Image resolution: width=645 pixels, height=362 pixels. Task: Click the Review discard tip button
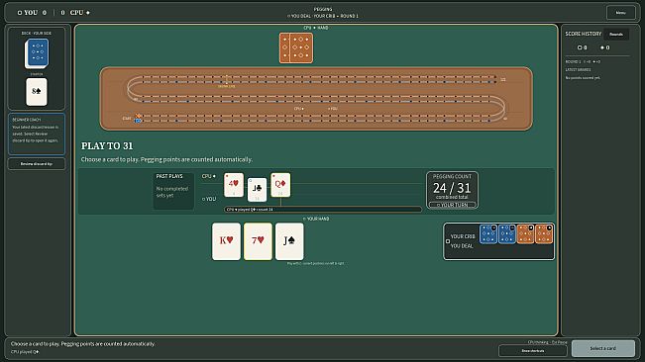point(37,164)
